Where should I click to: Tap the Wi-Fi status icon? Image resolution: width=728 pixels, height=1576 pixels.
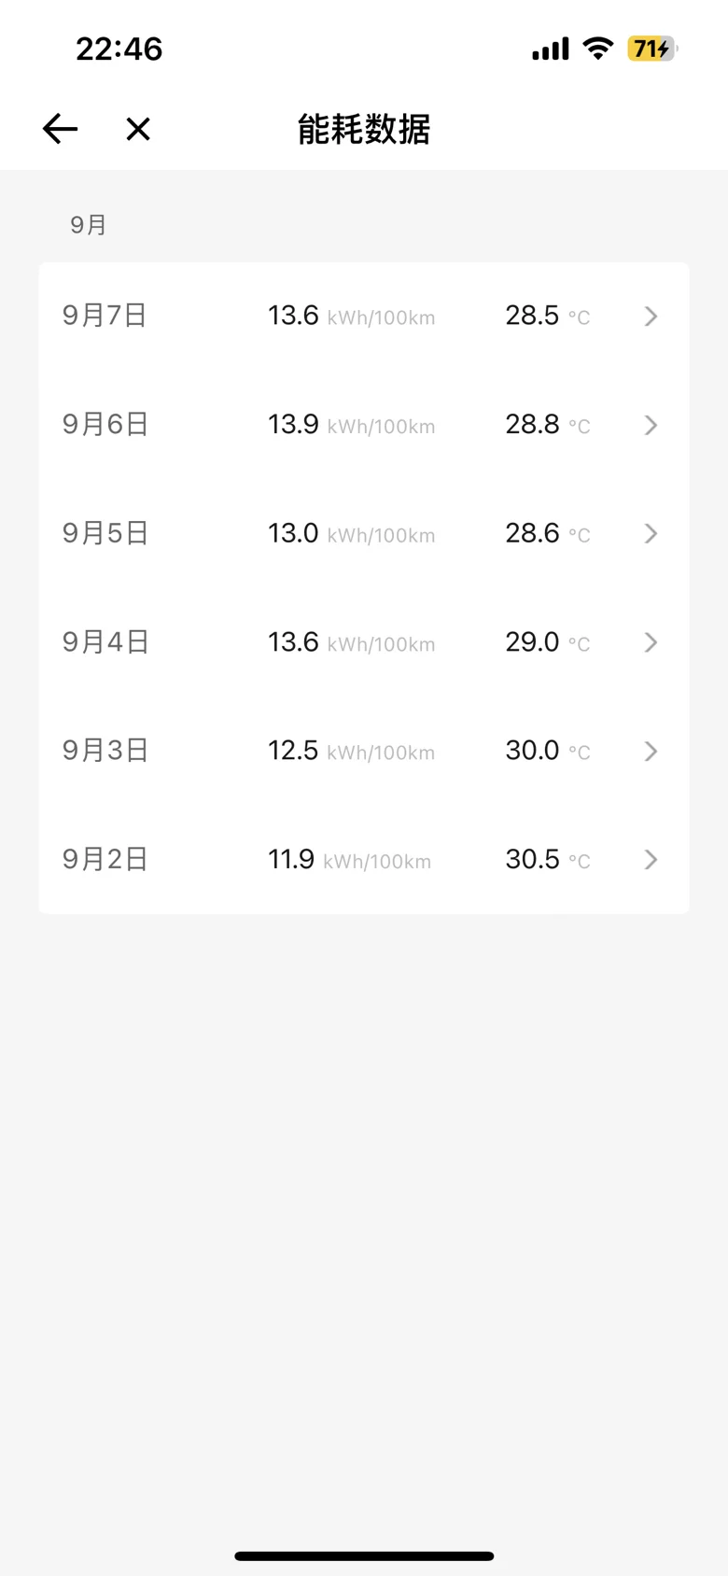(x=596, y=49)
